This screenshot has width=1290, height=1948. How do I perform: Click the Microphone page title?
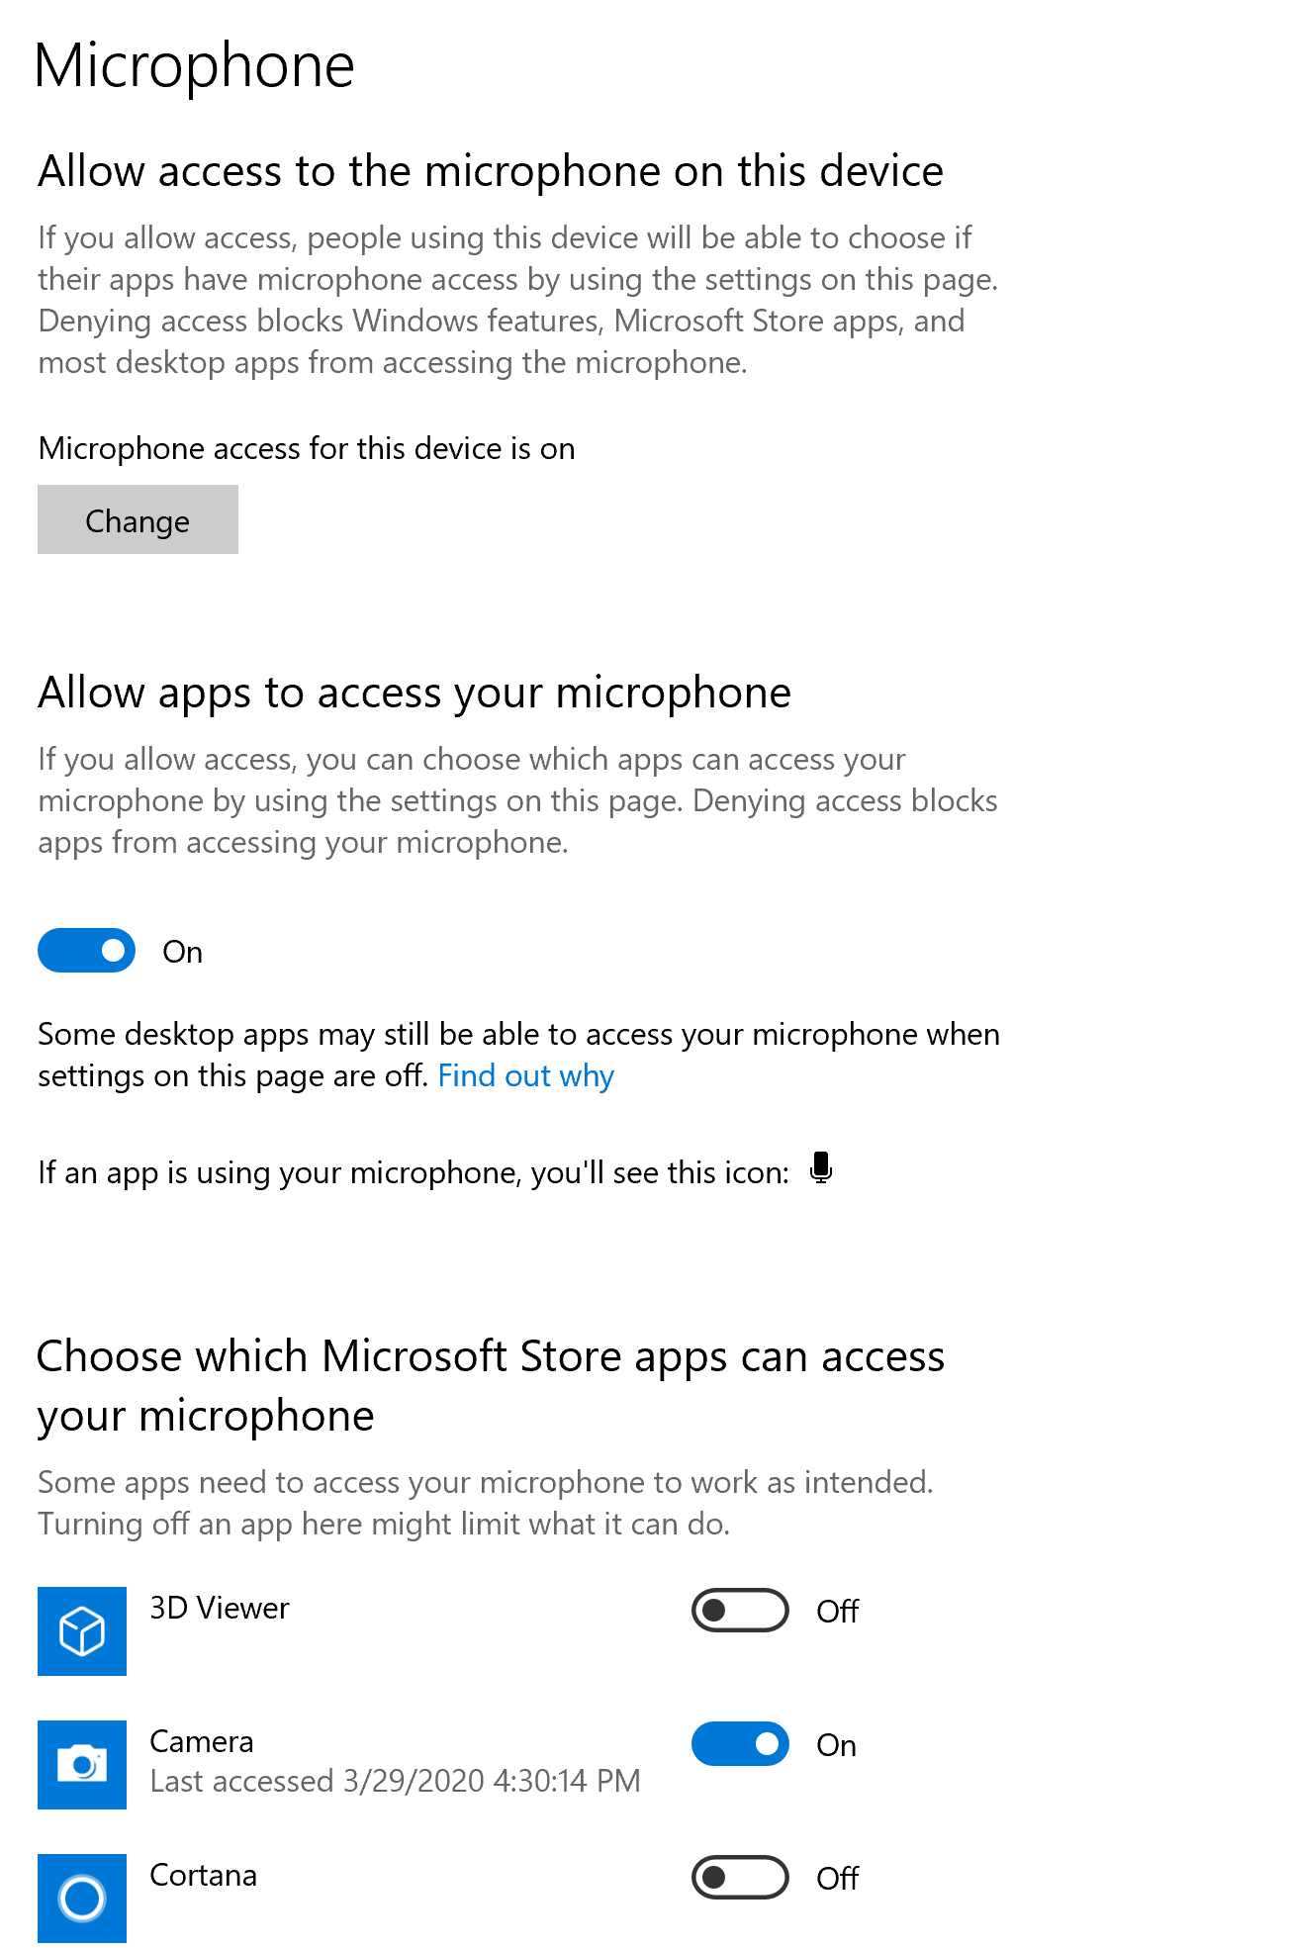pyautogui.click(x=194, y=65)
